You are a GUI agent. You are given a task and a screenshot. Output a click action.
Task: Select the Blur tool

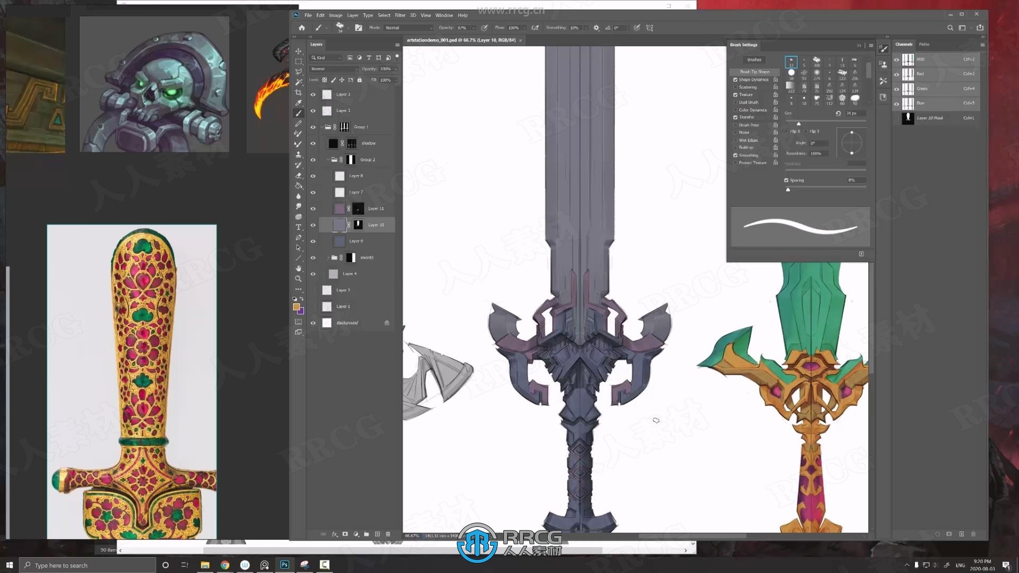point(298,196)
